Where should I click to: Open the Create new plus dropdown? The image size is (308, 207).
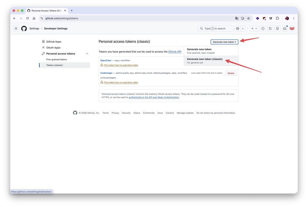(254, 28)
